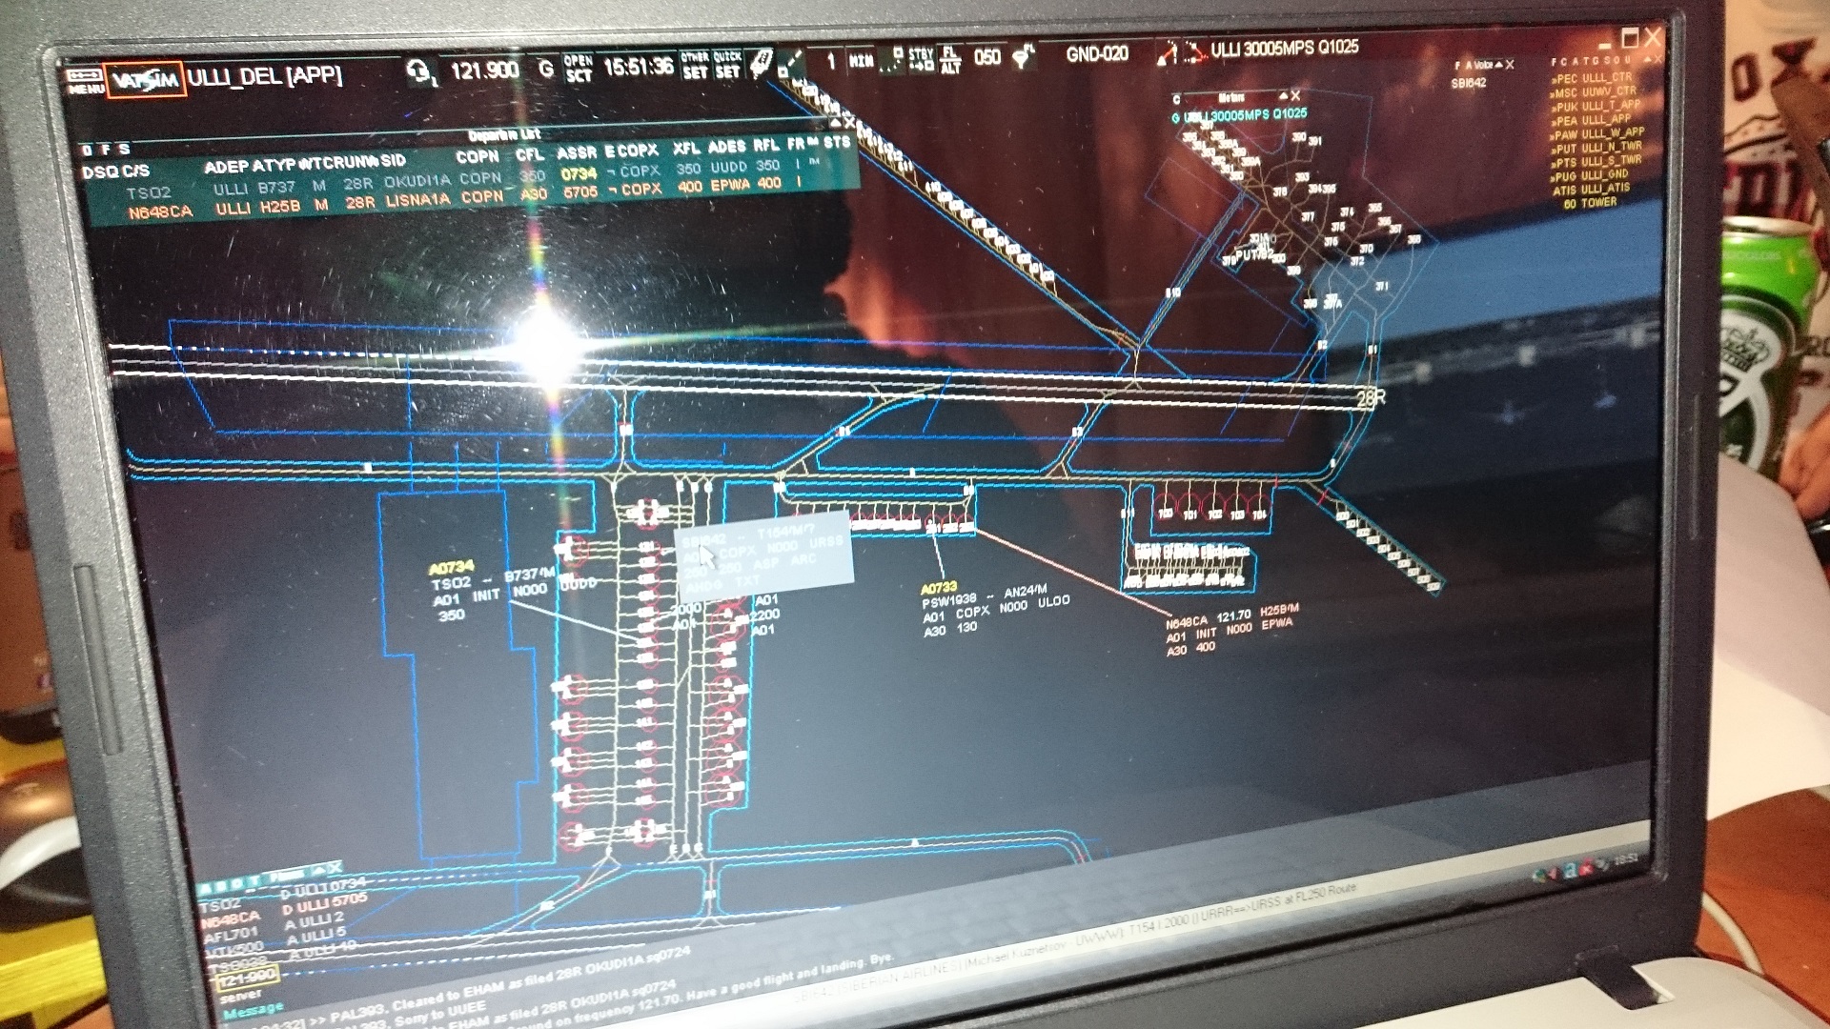
Task: Click the A0733 PSW1938 aircraft tag
Action: click(994, 610)
